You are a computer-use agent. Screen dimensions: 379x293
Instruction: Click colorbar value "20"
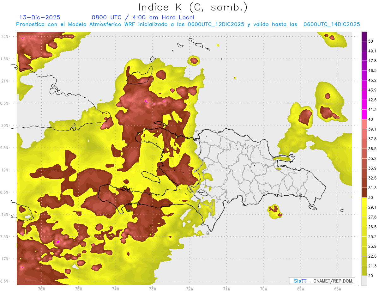(x=371, y=276)
